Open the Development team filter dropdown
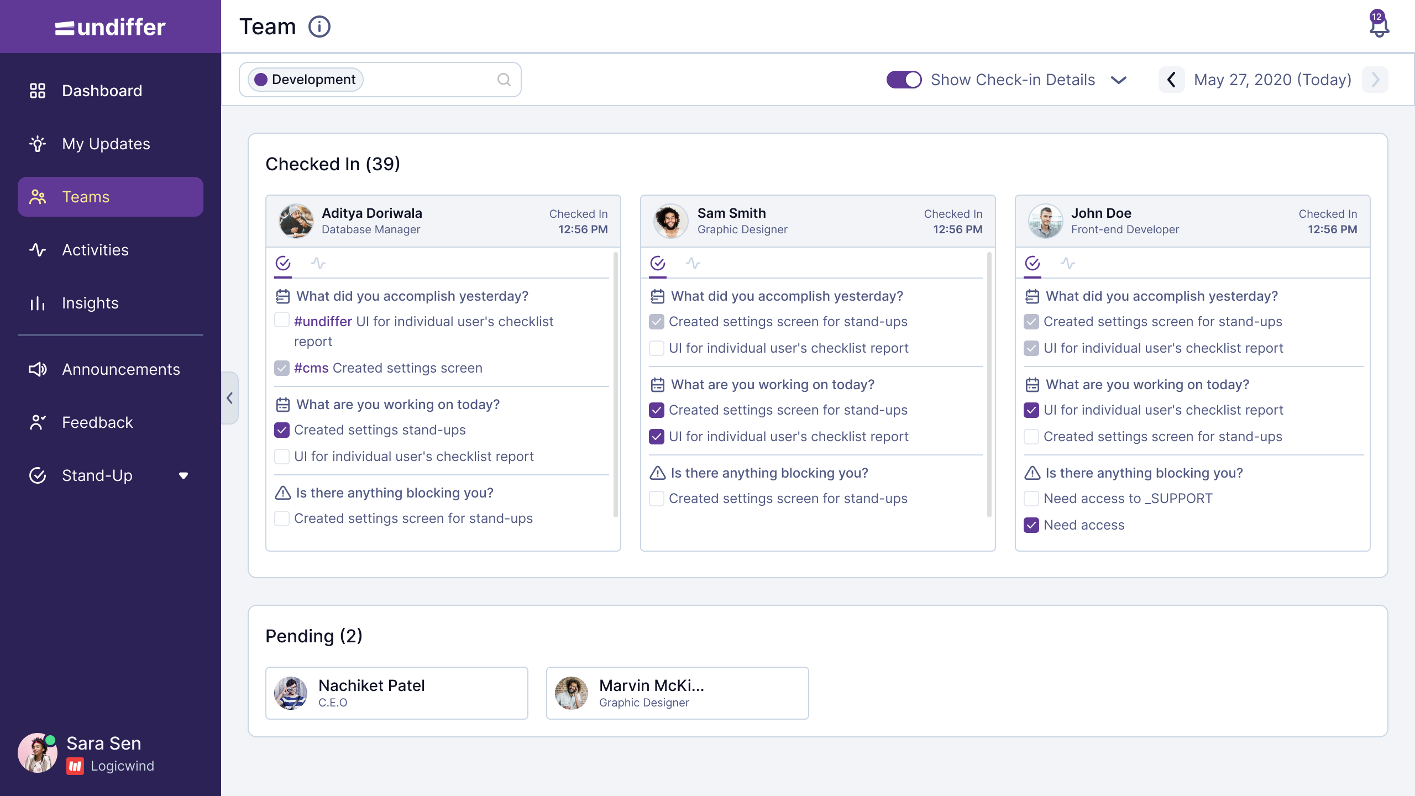This screenshot has height=796, width=1415. click(306, 80)
